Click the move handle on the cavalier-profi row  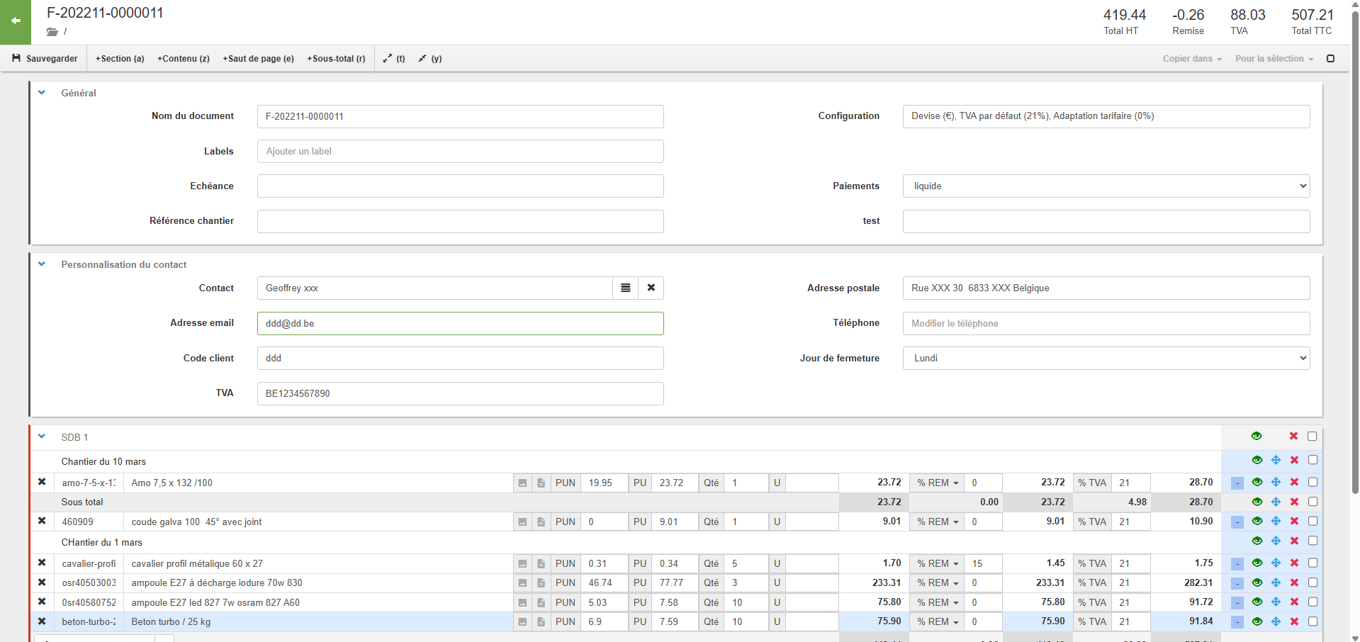[x=1276, y=563]
